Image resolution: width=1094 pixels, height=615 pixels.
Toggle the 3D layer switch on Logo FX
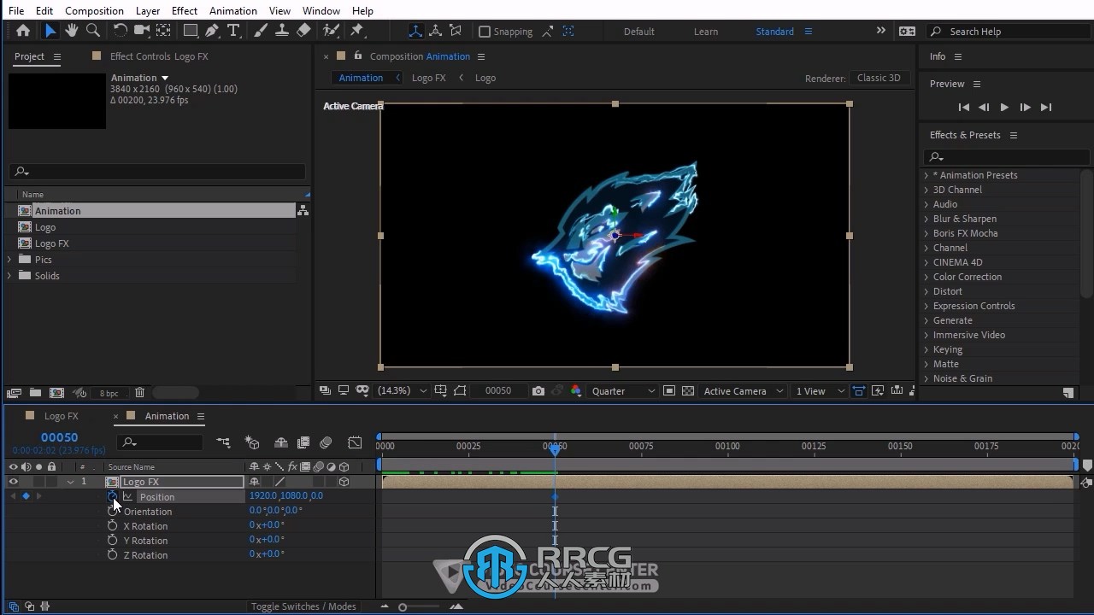(344, 482)
